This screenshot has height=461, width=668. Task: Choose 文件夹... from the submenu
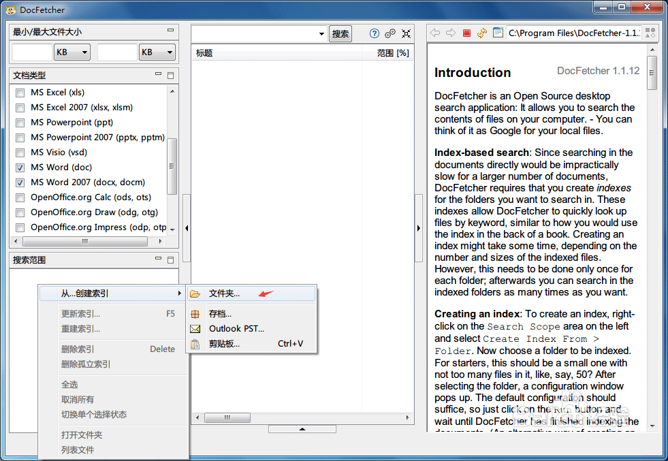(252, 293)
